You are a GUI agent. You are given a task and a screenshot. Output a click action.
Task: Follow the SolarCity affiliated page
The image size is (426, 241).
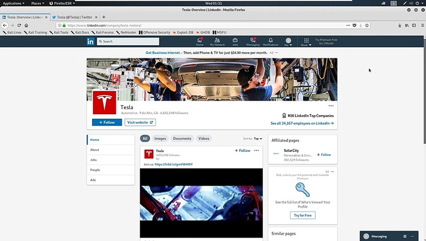324,155
